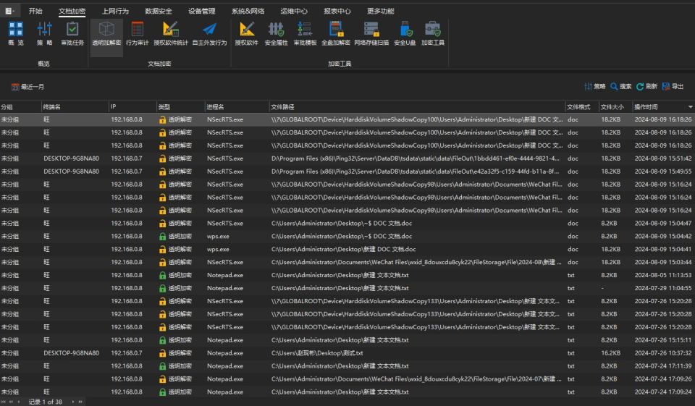Screen dimensions: 695x406
Task: Switch to the 运维中心 tab
Action: [x=294, y=11]
